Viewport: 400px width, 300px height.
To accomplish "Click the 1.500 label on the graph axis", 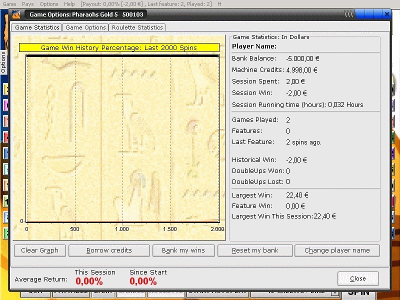I will pyautogui.click(x=170, y=229).
